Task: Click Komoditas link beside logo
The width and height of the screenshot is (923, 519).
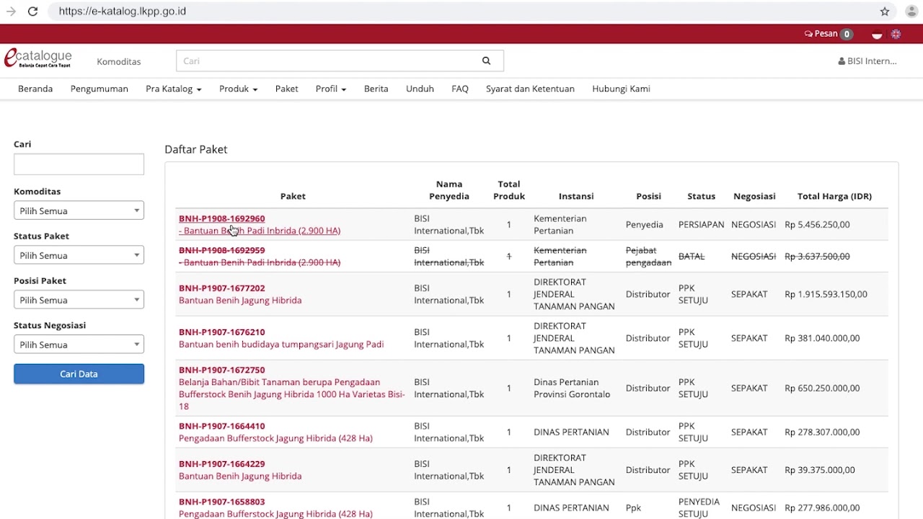Action: point(119,62)
